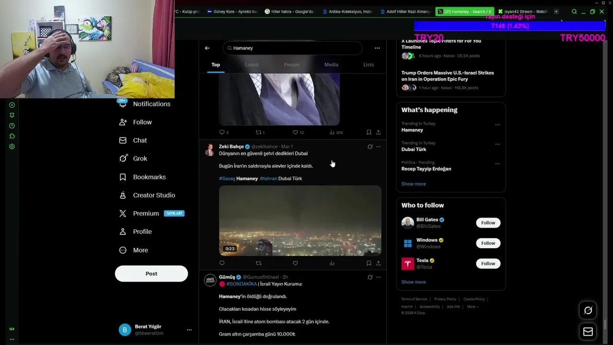Screen dimensions: 613x345
Task: Open Opera GX sidebar extensions cube icon
Action: (12, 136)
